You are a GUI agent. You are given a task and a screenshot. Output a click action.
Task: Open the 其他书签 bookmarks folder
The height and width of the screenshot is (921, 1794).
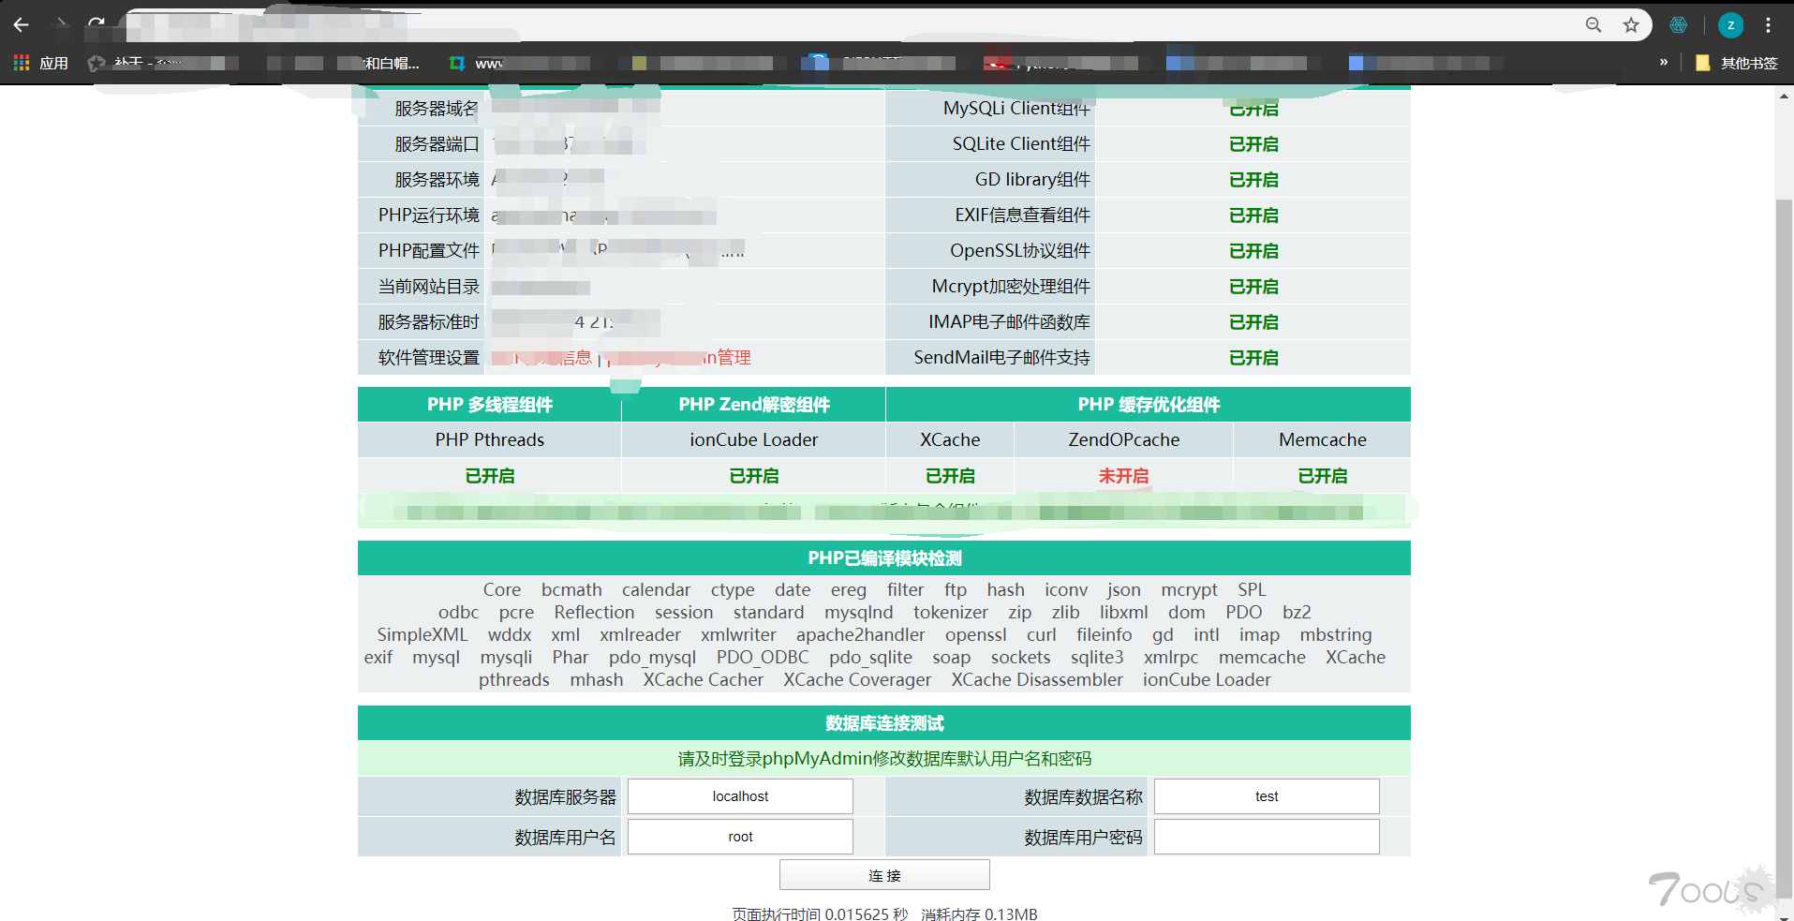point(1737,63)
